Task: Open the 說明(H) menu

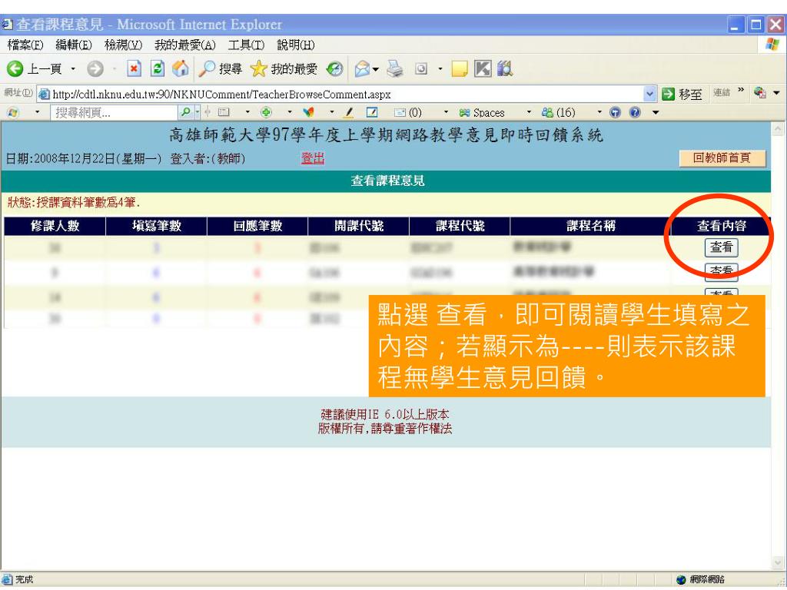Action: 296,45
